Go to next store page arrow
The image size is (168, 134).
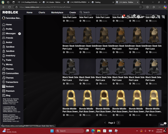click(118, 123)
